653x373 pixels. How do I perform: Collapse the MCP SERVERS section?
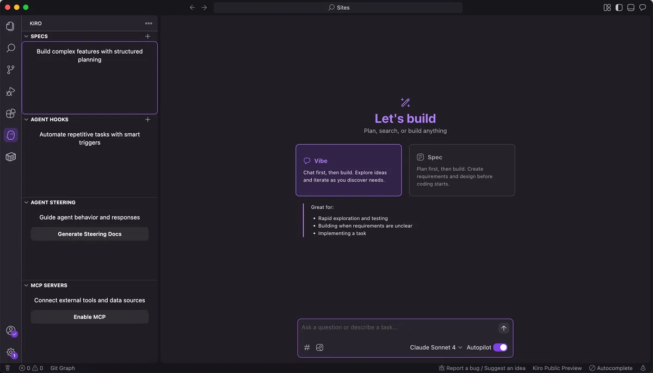click(26, 285)
